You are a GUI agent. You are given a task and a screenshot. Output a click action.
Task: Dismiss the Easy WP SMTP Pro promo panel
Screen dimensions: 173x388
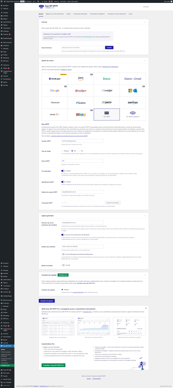click(x=146, y=308)
